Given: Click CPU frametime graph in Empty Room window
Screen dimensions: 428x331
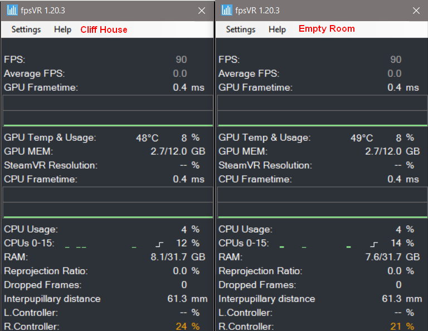Looking at the screenshot, I should point(322,202).
